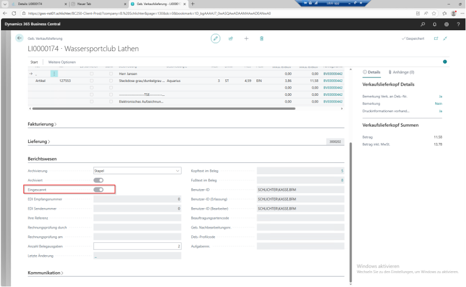Click the browser address bar URL

click(x=149, y=13)
